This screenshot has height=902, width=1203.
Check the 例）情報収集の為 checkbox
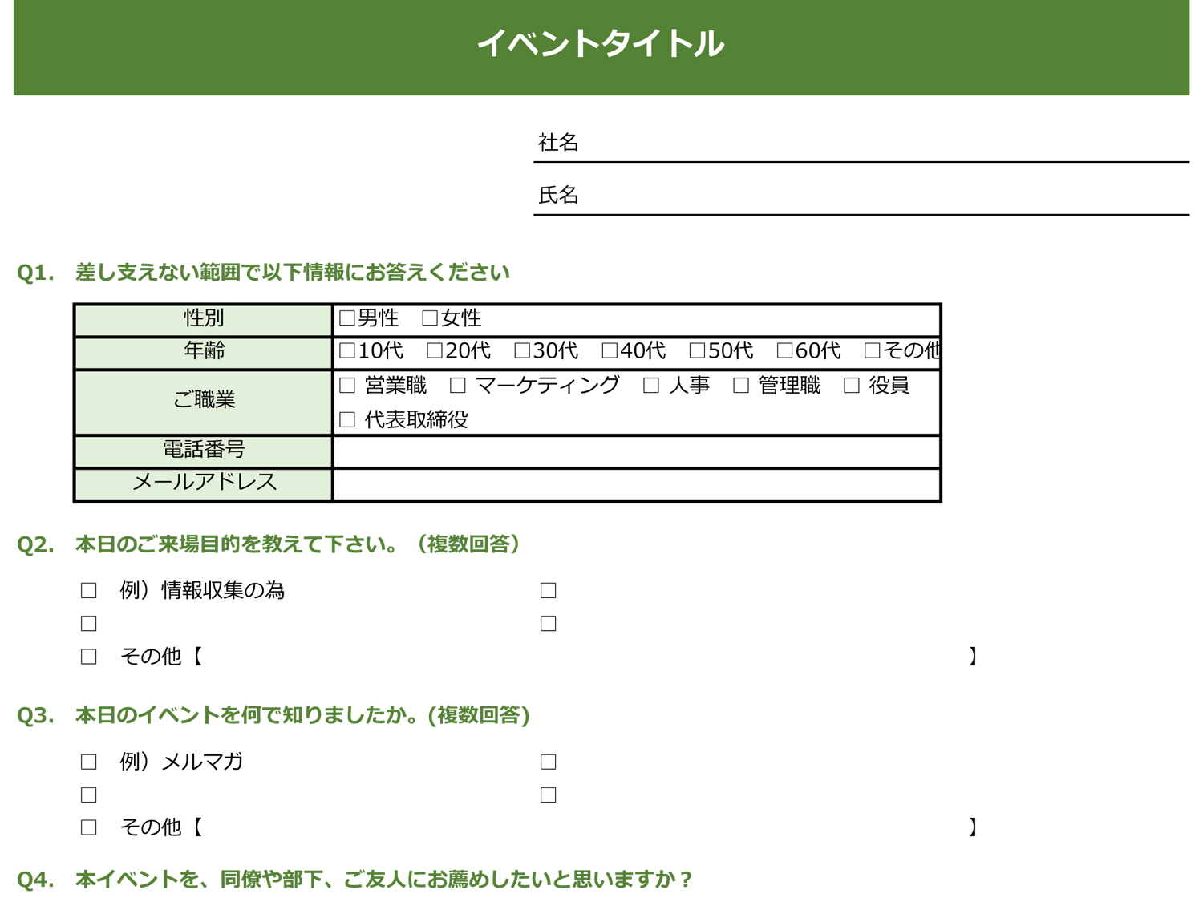coord(89,591)
